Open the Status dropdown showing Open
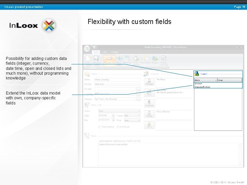The width and height of the screenshot is (247, 185). click(x=119, y=111)
